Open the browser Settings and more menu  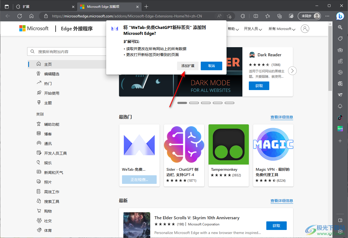click(327, 16)
